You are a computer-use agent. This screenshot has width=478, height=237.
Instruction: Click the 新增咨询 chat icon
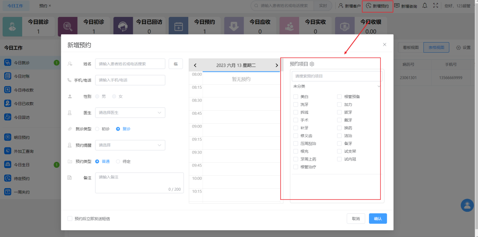click(x=397, y=6)
